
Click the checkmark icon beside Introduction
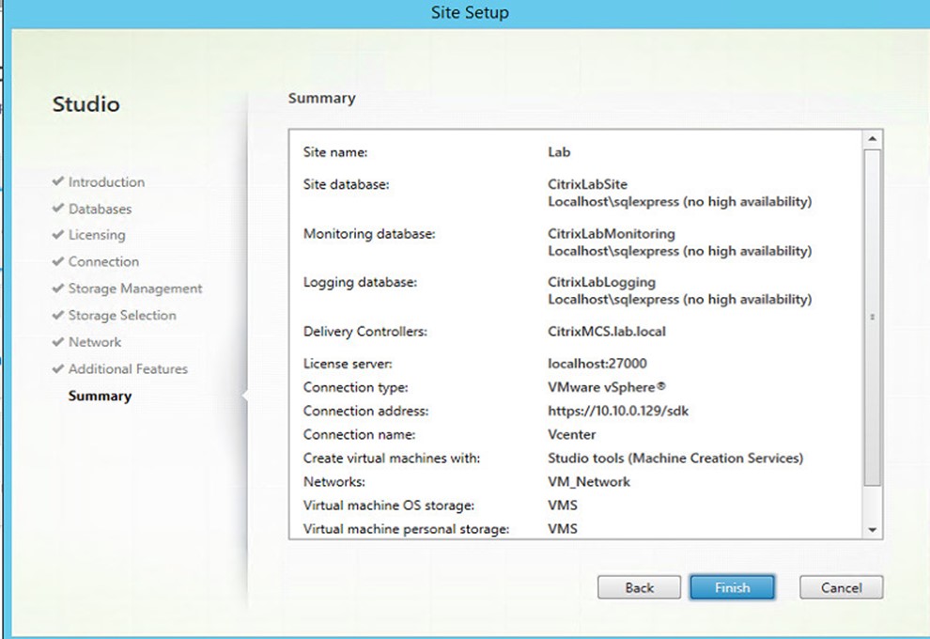point(57,181)
